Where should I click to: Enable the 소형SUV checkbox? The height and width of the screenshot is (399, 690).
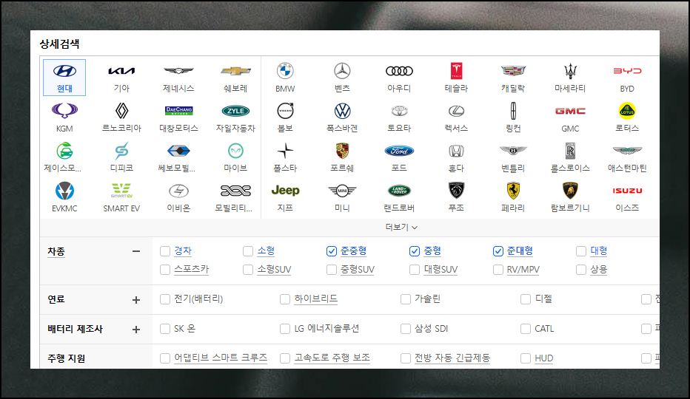248,270
